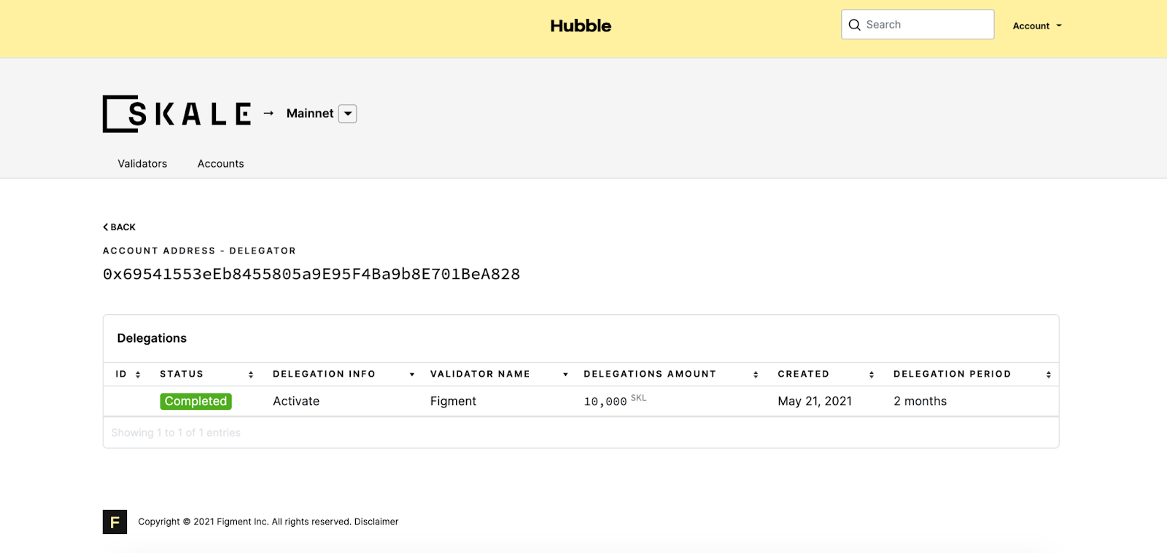Click the 2 months delegation period

click(920, 401)
